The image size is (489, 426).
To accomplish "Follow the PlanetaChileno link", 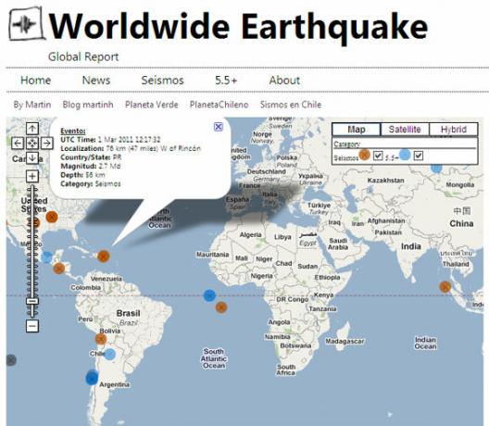I will 219,105.
